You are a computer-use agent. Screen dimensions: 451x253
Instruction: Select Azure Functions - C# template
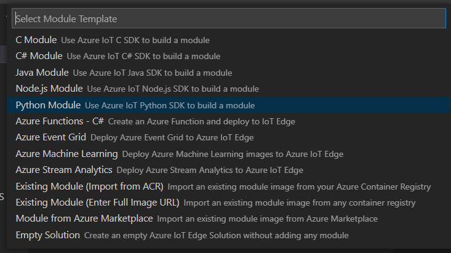coord(60,121)
